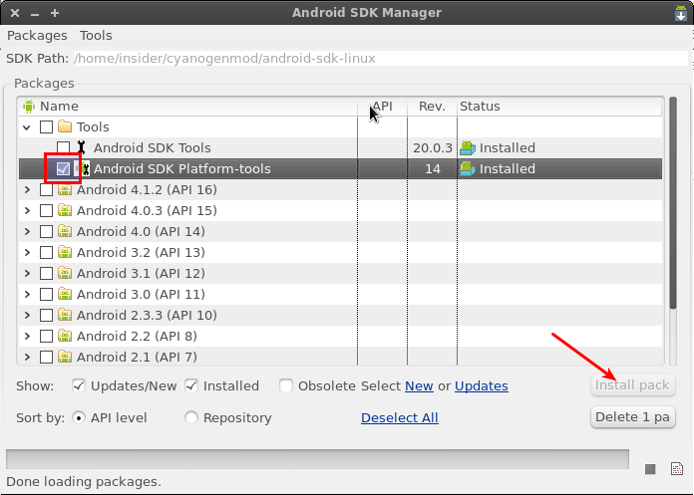Click the Android robot icon beside Name header
This screenshot has height=495, width=694.
(29, 106)
